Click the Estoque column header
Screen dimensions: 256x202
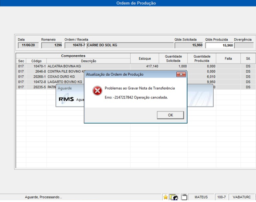(145, 58)
